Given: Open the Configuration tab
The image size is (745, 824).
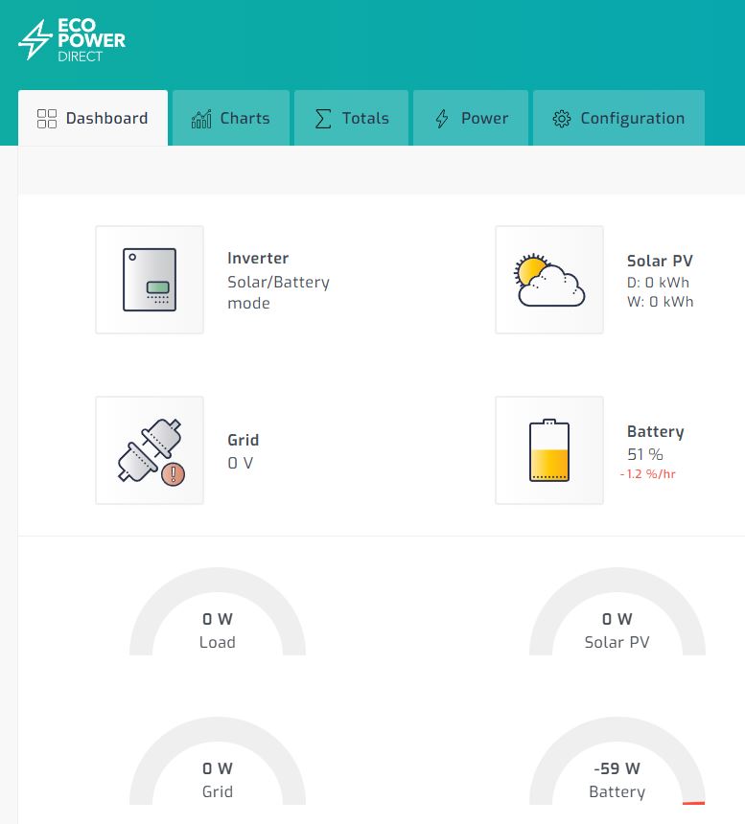Looking at the screenshot, I should click(x=618, y=118).
